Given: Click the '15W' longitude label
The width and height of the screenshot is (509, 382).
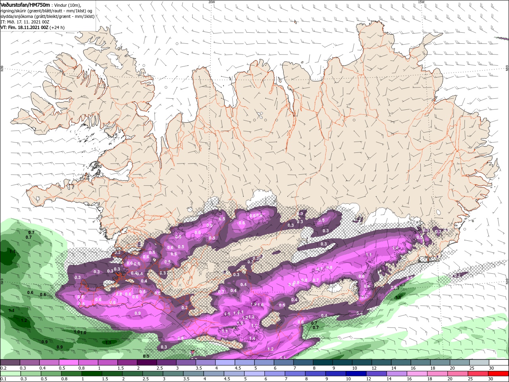Looking at the screenshot, I should [x=421, y=2].
